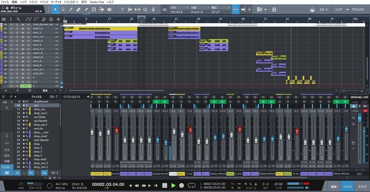
Task: Open the MIDI monitor icon in transport
Action: tap(21, 184)
